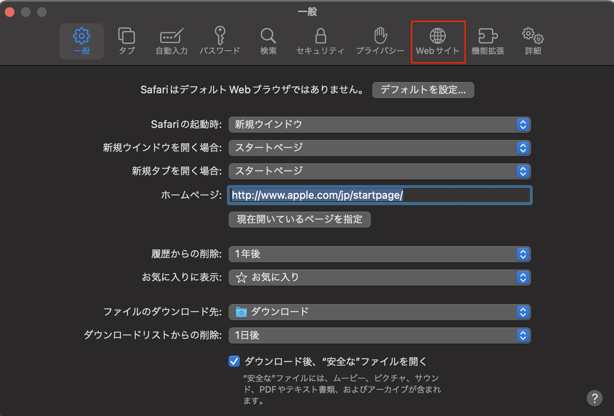
Task: Click the 新規ウインドウを開く場合: label
Action: click(163, 148)
